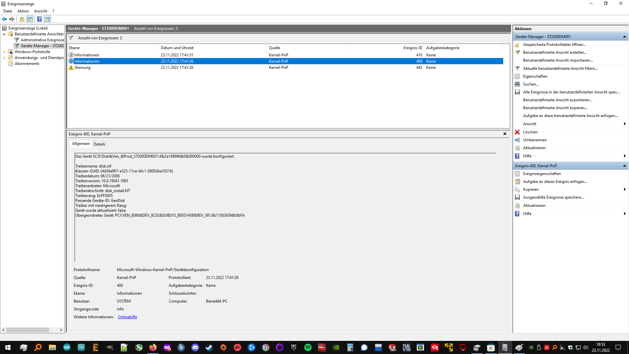This screenshot has width=629, height=354.
Task: Expand Anwendungs- und Dienstprotokolle node
Action: click(x=4, y=58)
